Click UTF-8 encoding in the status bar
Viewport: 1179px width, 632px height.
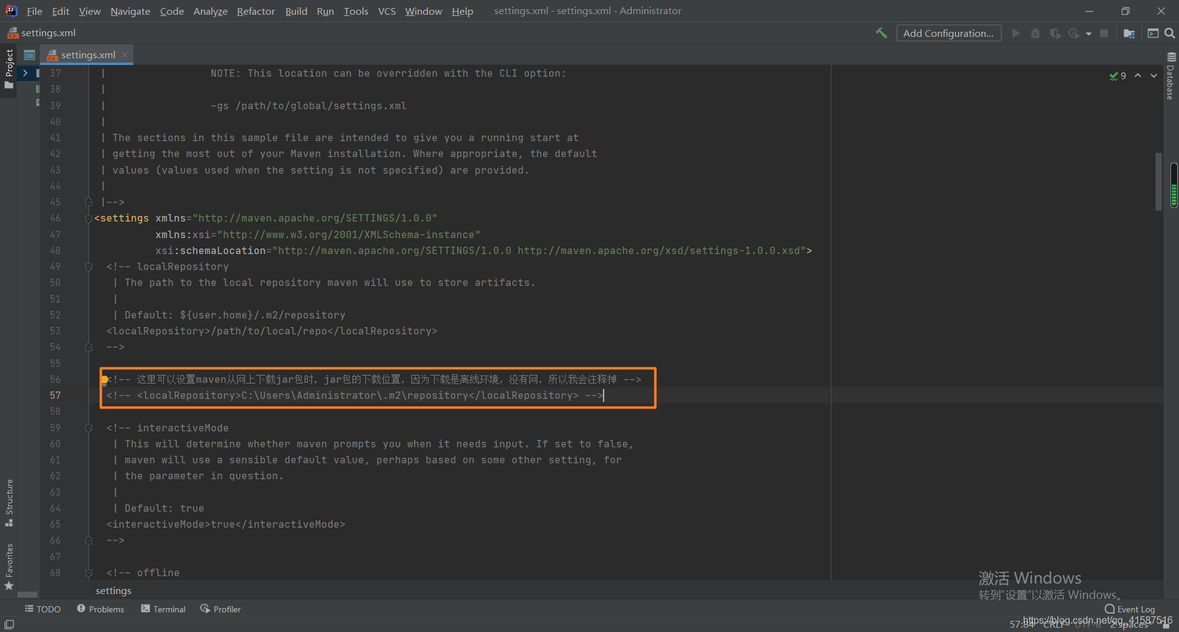click(x=1087, y=624)
